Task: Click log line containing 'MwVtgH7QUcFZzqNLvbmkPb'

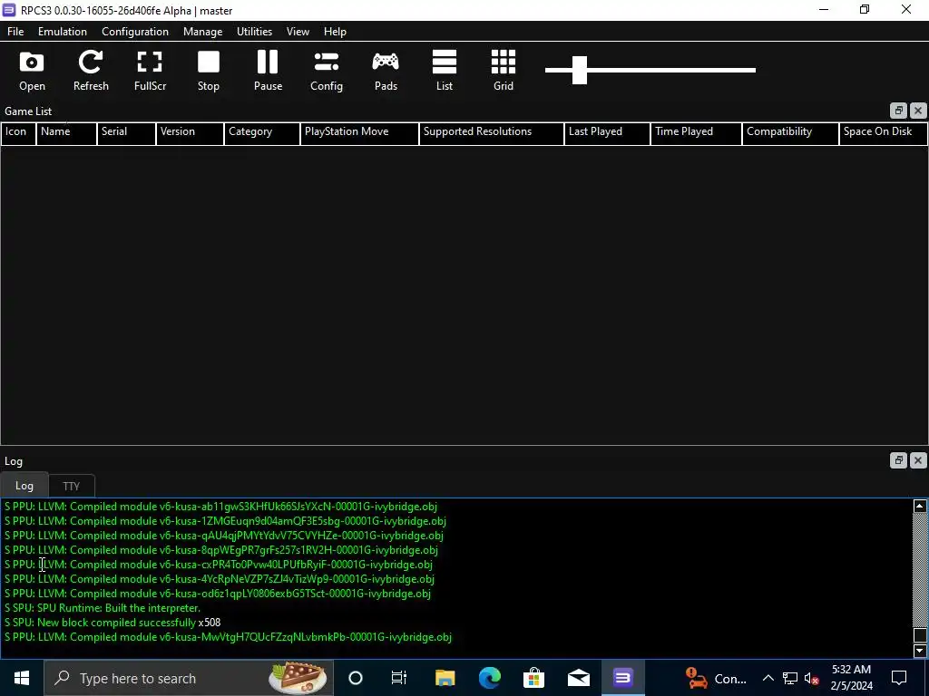Action: tap(228, 637)
